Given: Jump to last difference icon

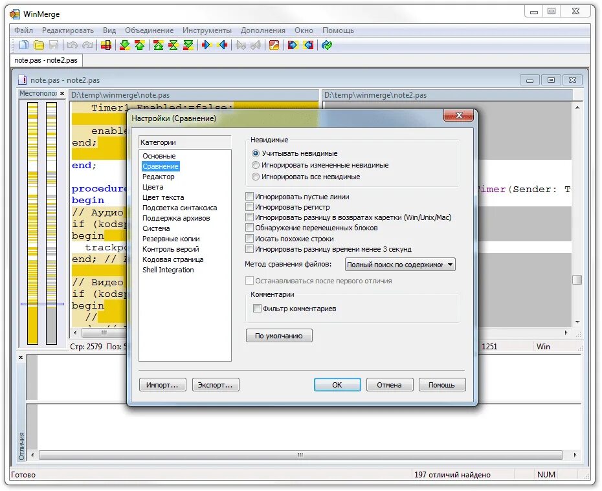Looking at the screenshot, I should (x=188, y=45).
